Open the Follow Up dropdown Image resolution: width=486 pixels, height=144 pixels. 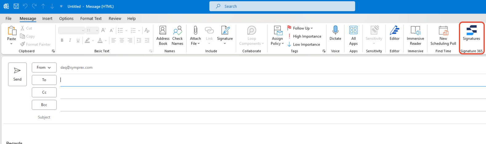pyautogui.click(x=300, y=28)
